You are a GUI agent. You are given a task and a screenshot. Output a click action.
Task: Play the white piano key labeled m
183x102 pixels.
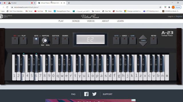(x=167, y=76)
